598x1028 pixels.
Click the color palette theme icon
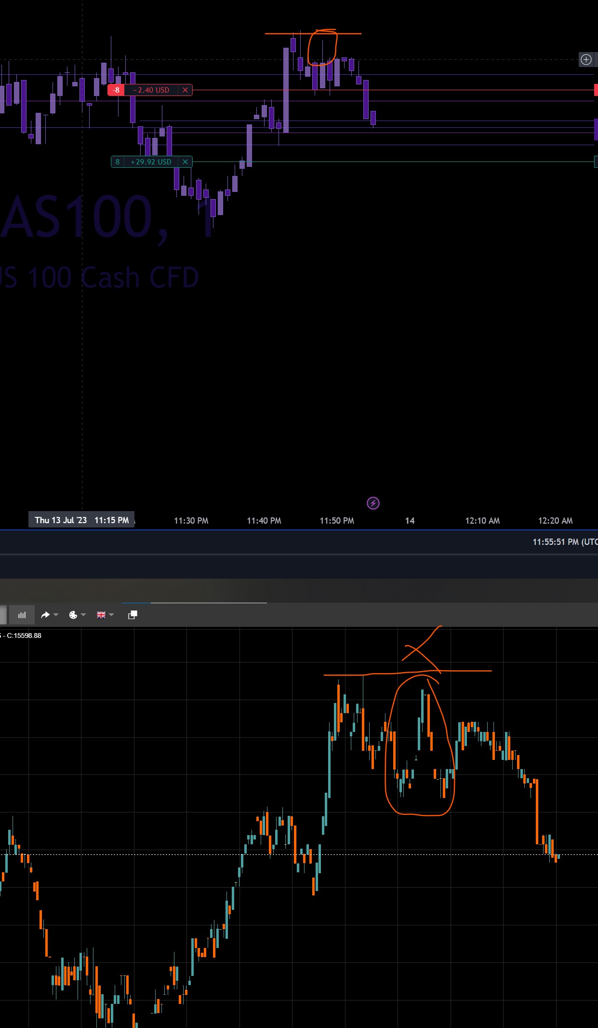[x=73, y=615]
